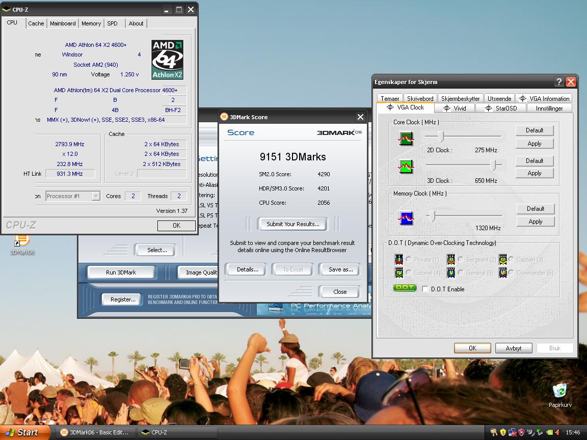Open the Papirkurv recycle bin icon
Viewport: 587px width, 440px height.
[560, 395]
